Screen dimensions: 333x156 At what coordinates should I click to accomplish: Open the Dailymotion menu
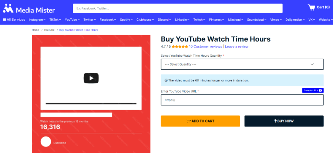(x=295, y=20)
